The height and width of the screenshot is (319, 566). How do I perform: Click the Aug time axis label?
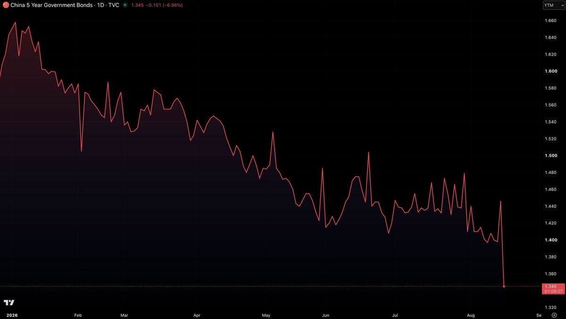pyautogui.click(x=470, y=314)
